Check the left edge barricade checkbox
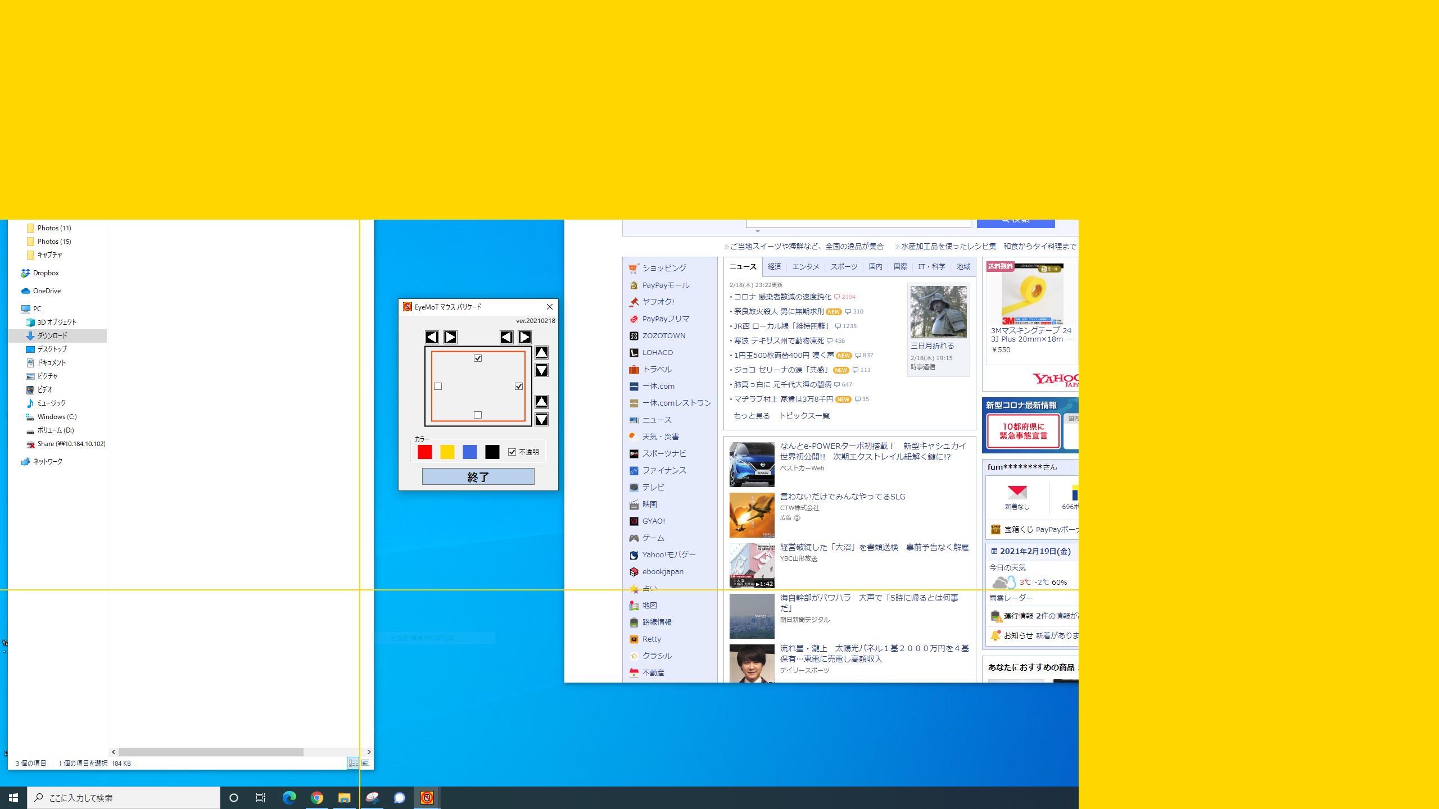1439x809 pixels. coord(438,387)
